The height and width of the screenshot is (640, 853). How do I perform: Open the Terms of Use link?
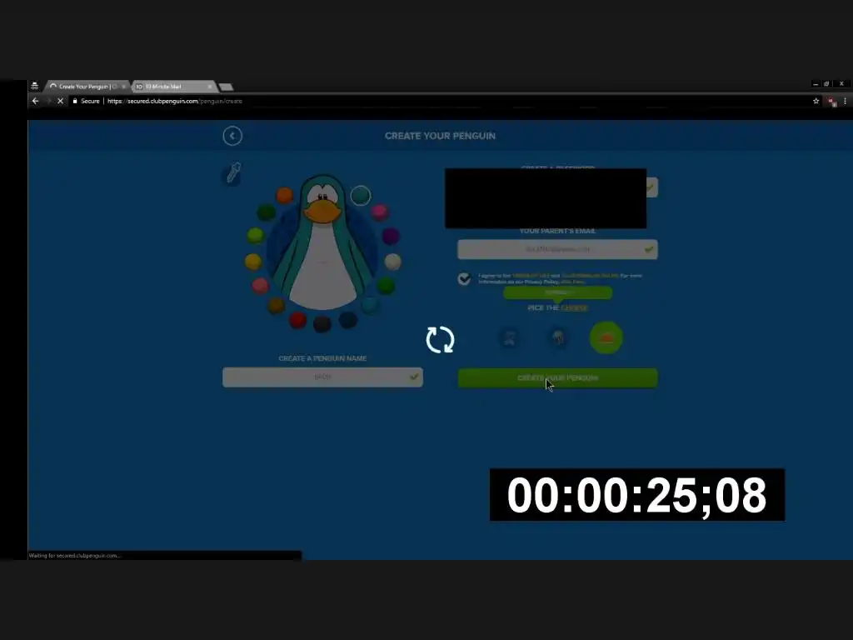coord(531,276)
